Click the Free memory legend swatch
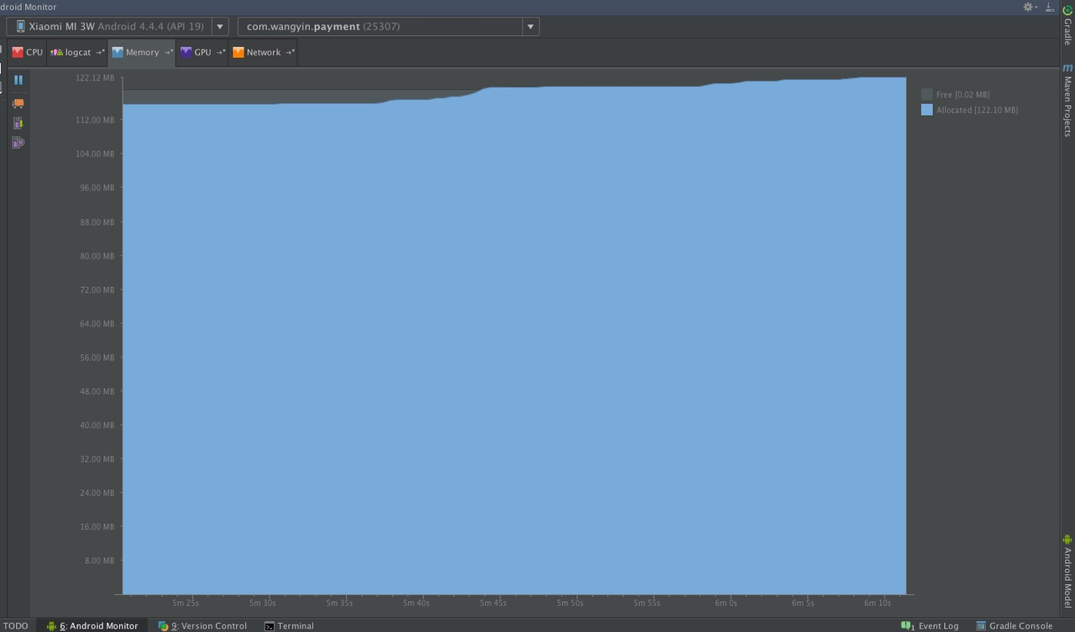Screen dimensions: 1075x632 tap(927, 95)
